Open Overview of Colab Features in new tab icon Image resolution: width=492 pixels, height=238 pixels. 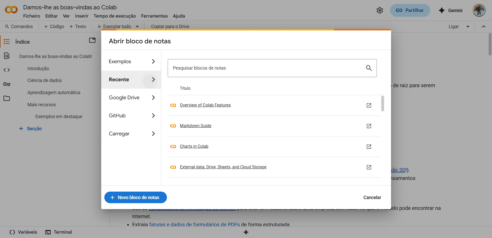click(x=369, y=105)
